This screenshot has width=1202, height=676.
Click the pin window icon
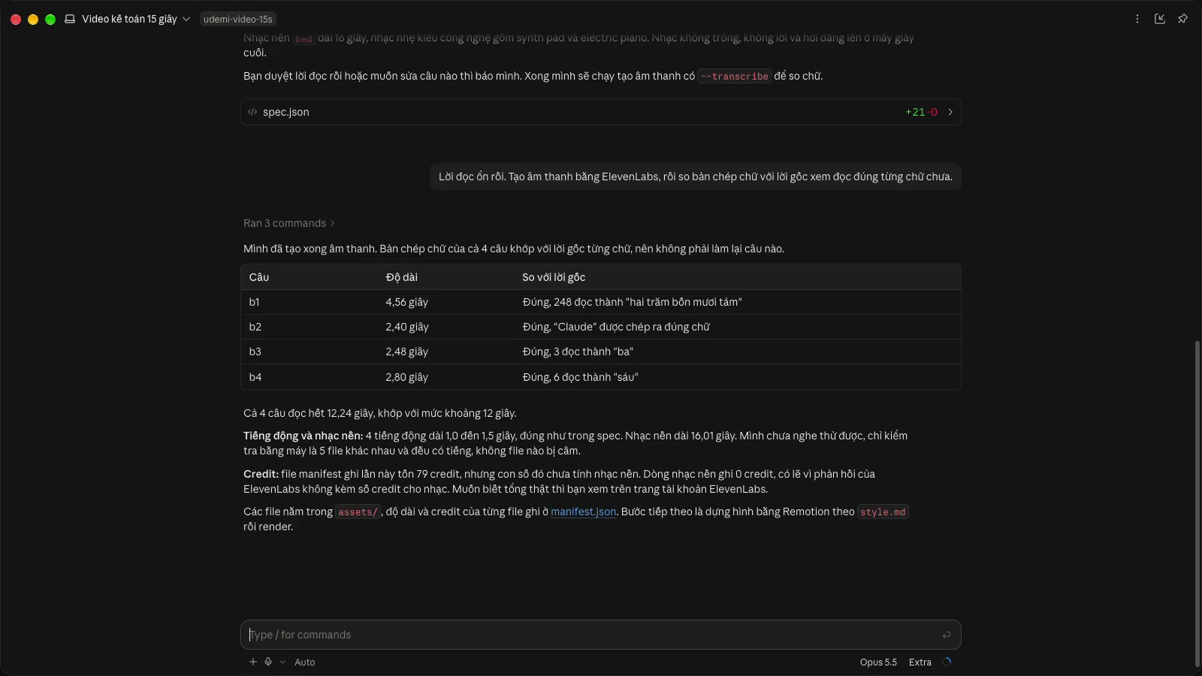[x=1182, y=19]
